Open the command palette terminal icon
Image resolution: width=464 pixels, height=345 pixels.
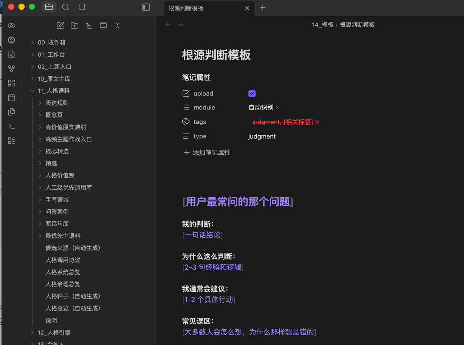[x=12, y=126]
